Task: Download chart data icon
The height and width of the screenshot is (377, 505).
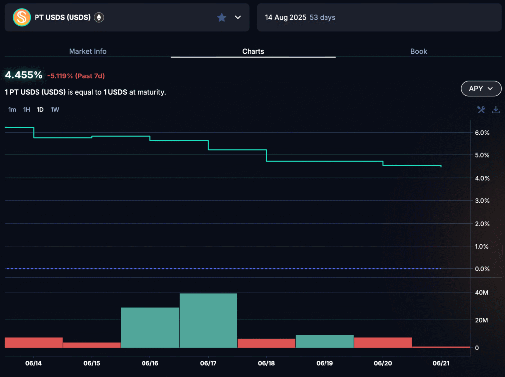Action: (x=496, y=110)
